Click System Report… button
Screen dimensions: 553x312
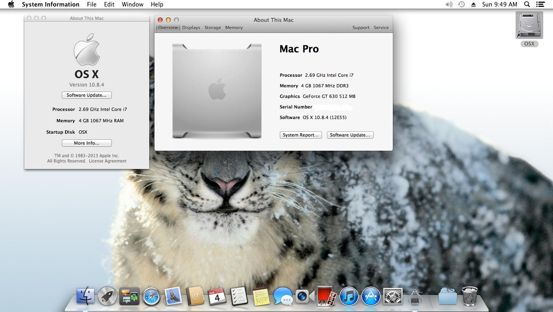tap(301, 135)
